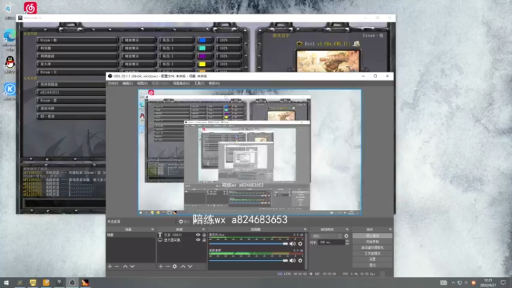512x288 pixels.
Task: Select the display capture source row
Action: click(181, 240)
